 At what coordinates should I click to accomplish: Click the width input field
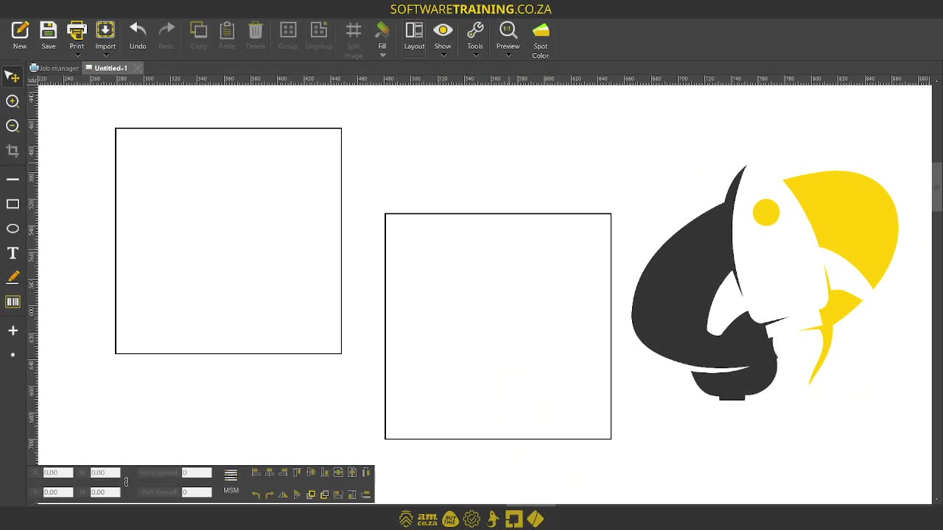105,473
